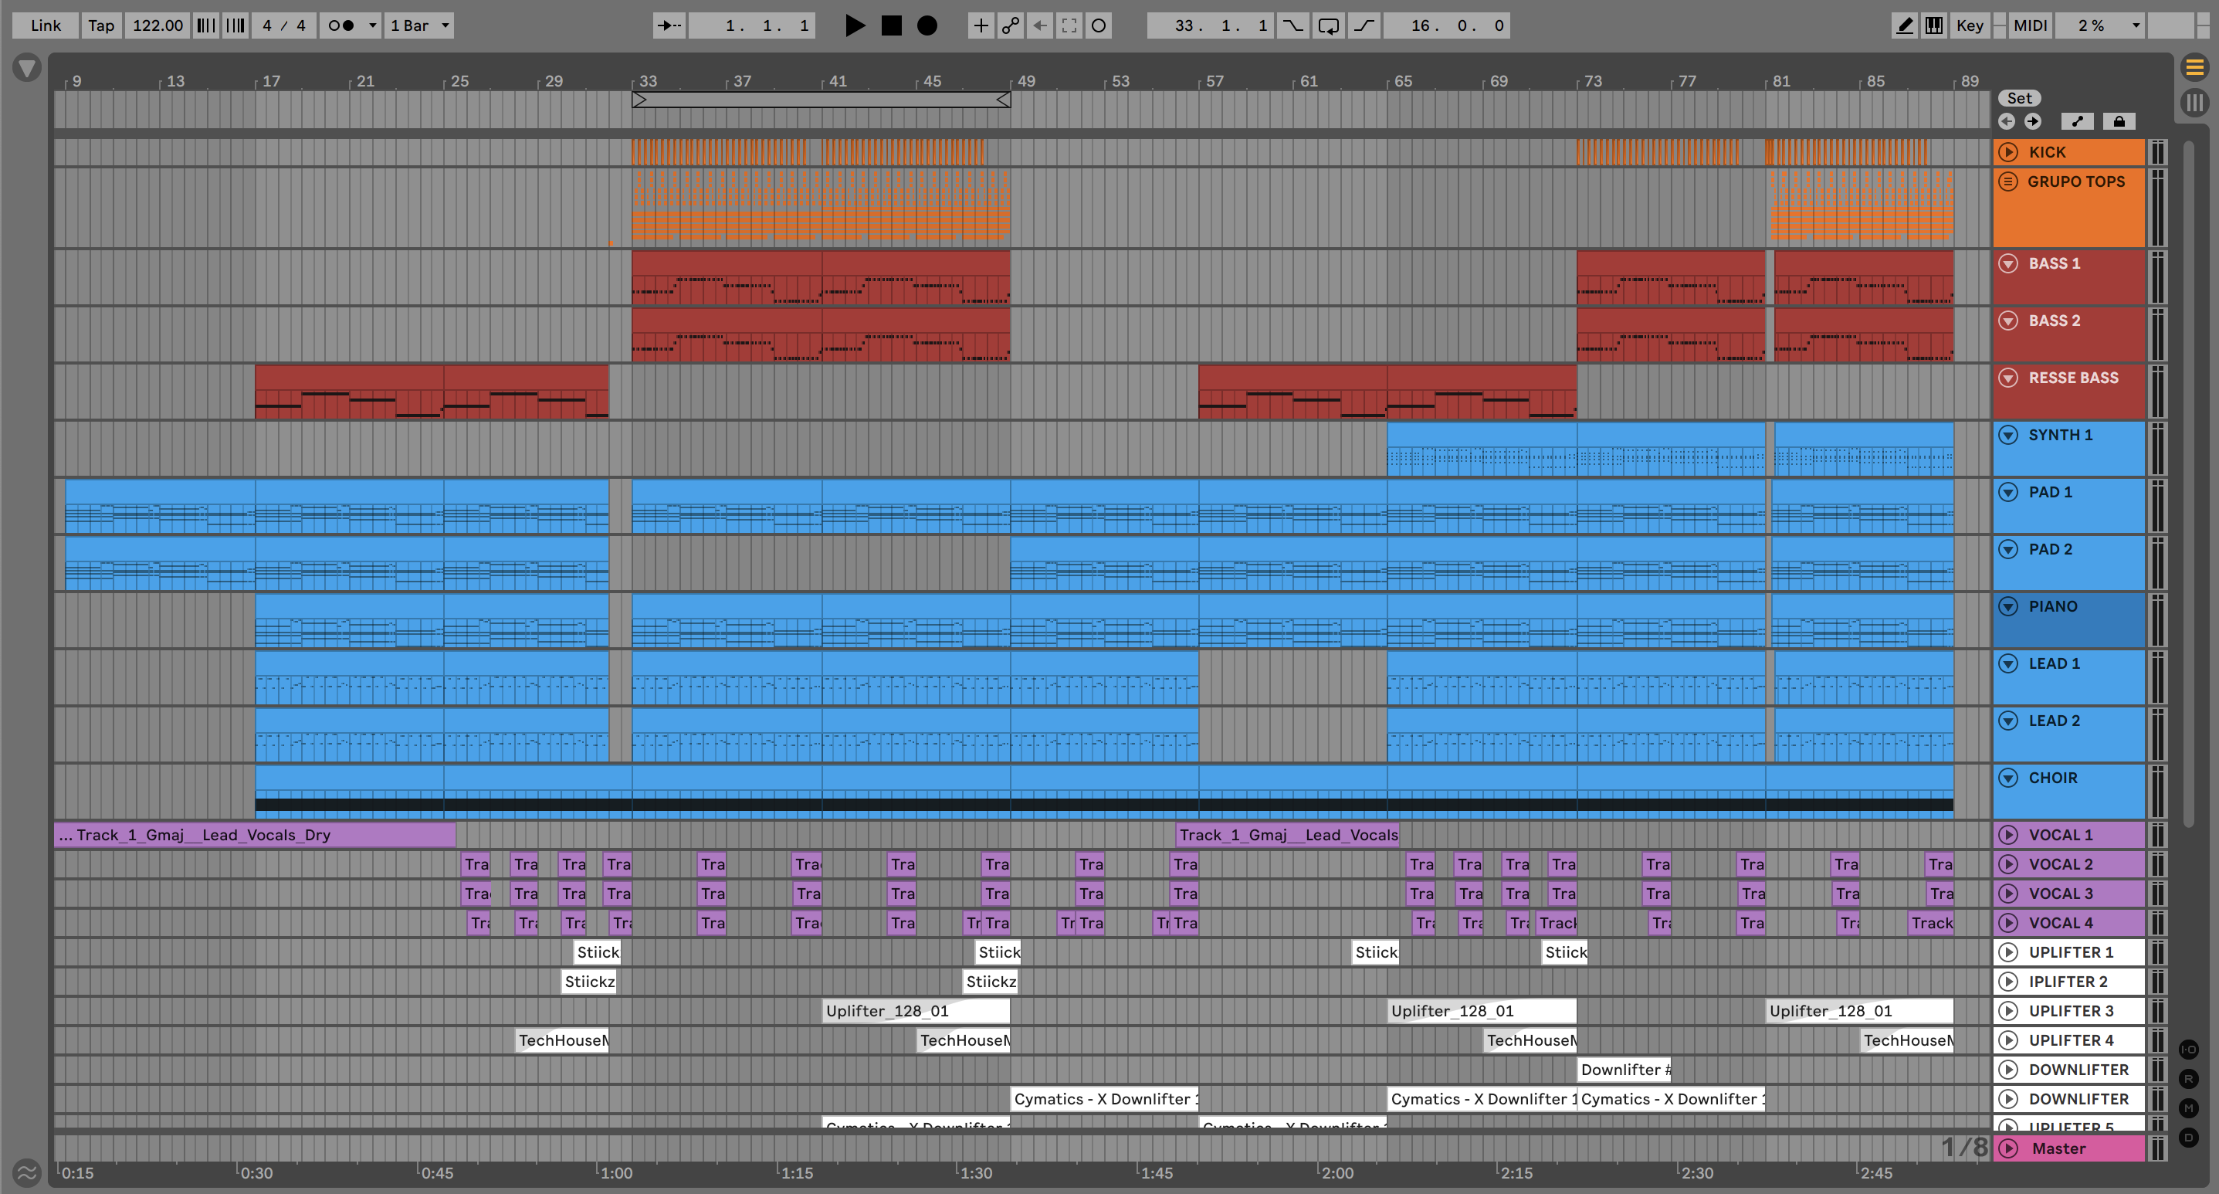Toggle the Punch-In switch

1293,25
